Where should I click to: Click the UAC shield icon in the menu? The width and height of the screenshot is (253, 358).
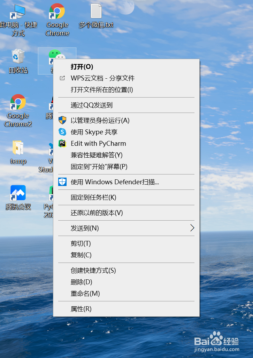tap(62, 120)
